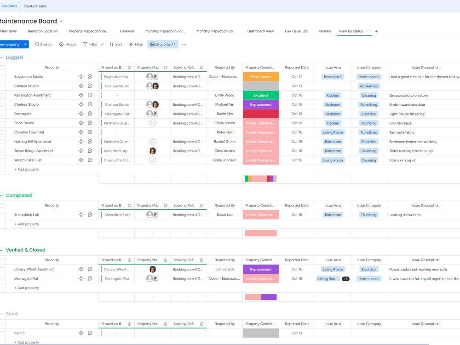Click info icon on Property Ma column in Logged
The height and width of the screenshot is (345, 460).
(x=166, y=68)
